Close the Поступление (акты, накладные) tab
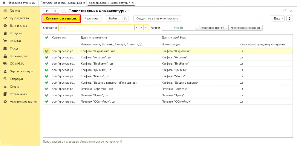297x146 pixels. point(84,3)
